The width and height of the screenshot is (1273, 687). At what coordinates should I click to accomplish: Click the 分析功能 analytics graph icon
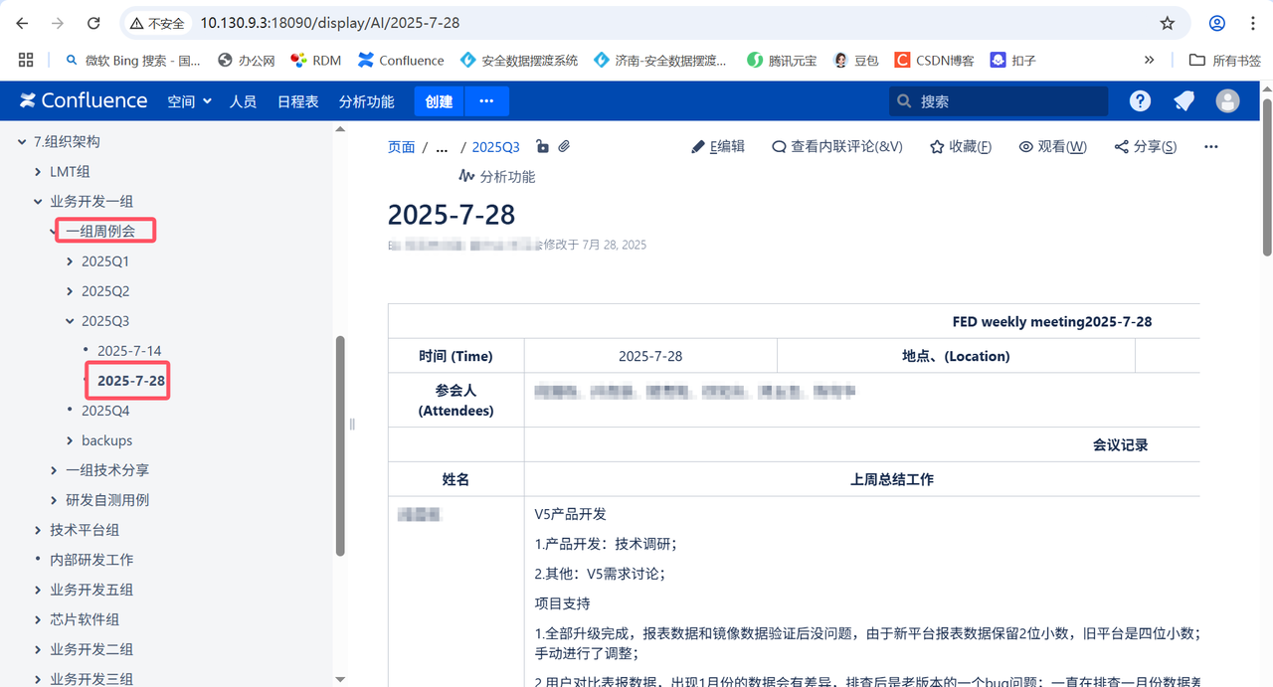[467, 176]
